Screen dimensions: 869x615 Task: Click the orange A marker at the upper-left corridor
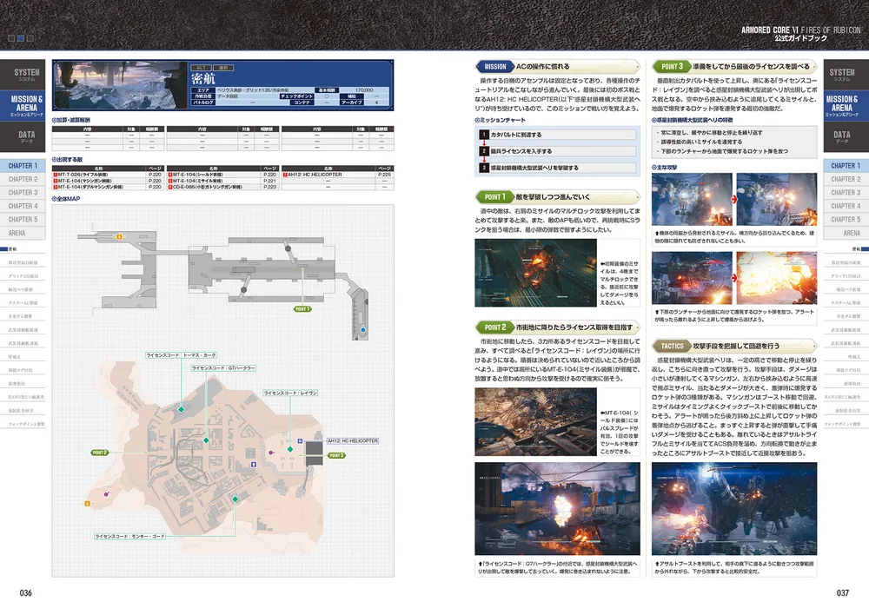pos(119,236)
